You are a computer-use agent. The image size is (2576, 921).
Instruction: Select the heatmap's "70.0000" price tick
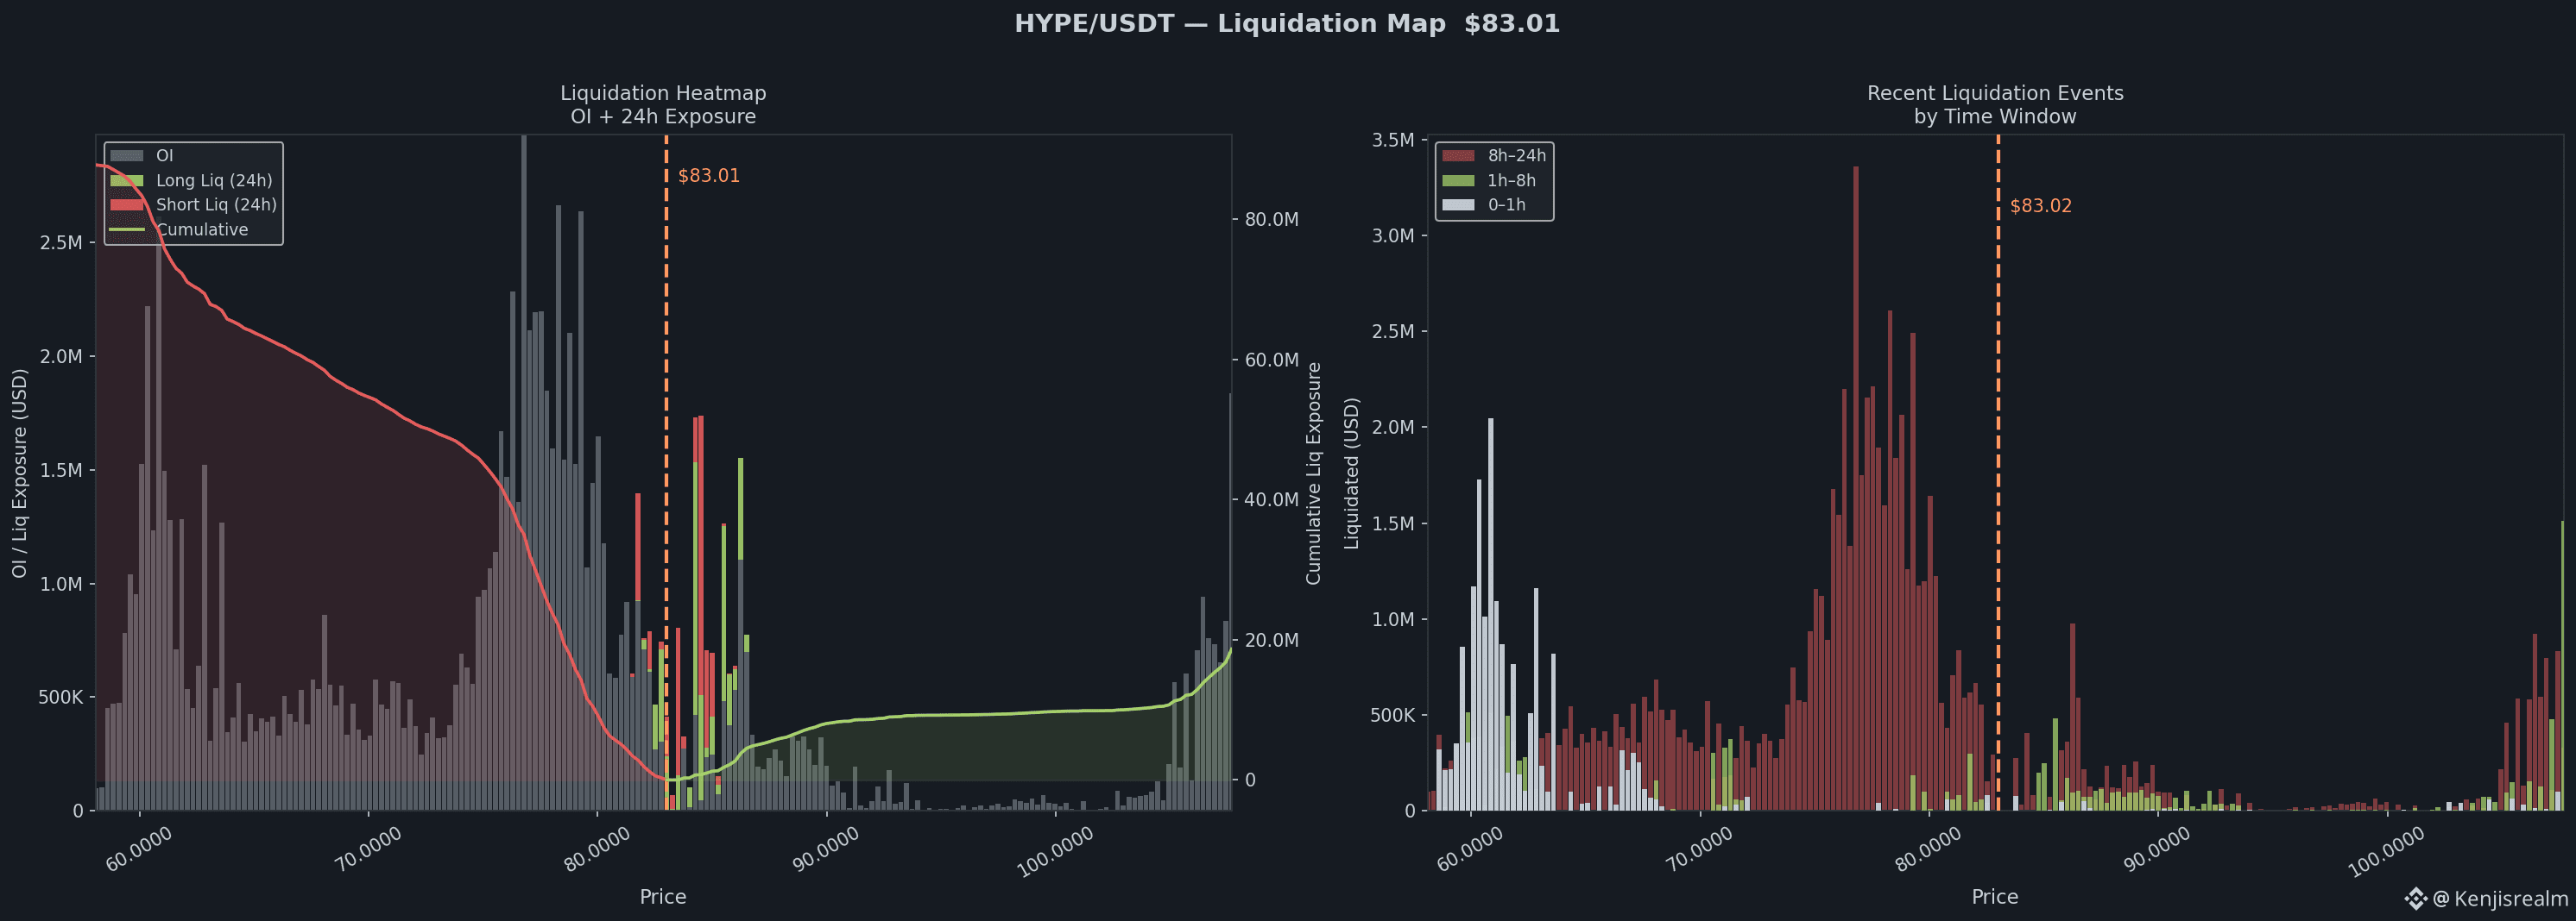368,849
